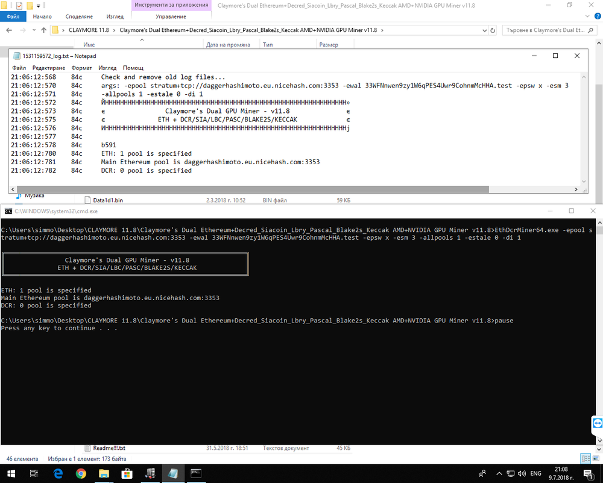Open Quick Access toolbar customize dropdown
This screenshot has width=603, height=483.
coord(38,6)
